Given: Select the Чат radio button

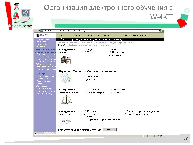Looking at the screenshot, I should click(x=110, y=49).
